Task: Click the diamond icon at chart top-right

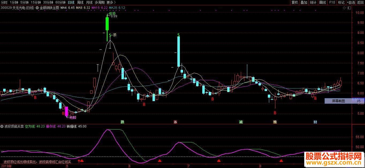Action: 344,8
